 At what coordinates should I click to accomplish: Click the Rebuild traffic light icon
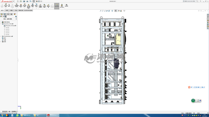(37, 1)
